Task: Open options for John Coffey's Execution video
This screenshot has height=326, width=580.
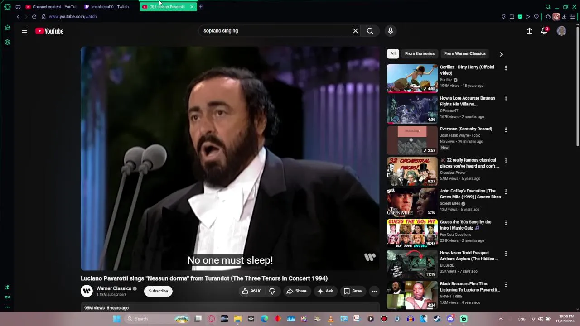Action: point(506,192)
